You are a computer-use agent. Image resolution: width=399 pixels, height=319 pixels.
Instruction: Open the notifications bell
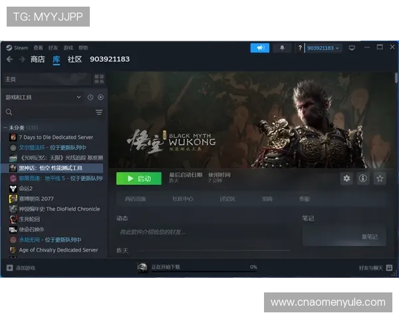pos(282,48)
